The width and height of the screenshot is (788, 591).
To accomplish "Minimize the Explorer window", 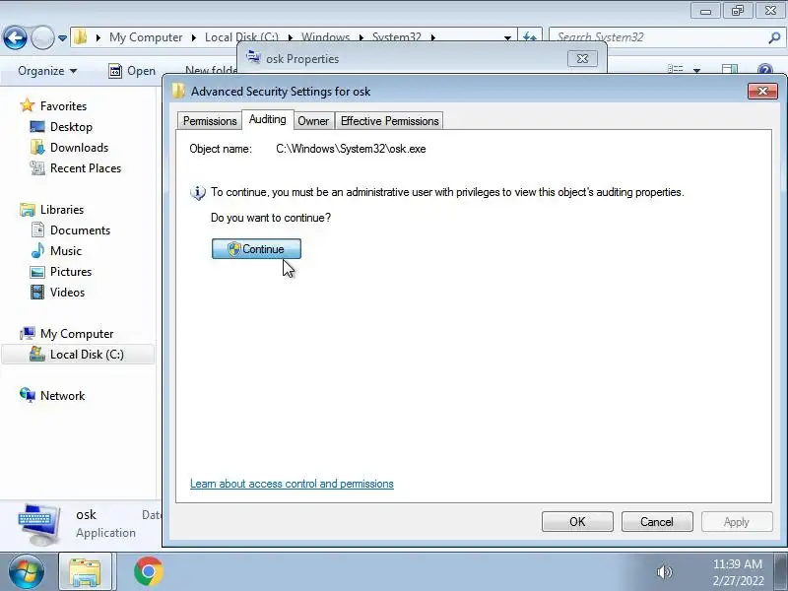I will point(705,11).
